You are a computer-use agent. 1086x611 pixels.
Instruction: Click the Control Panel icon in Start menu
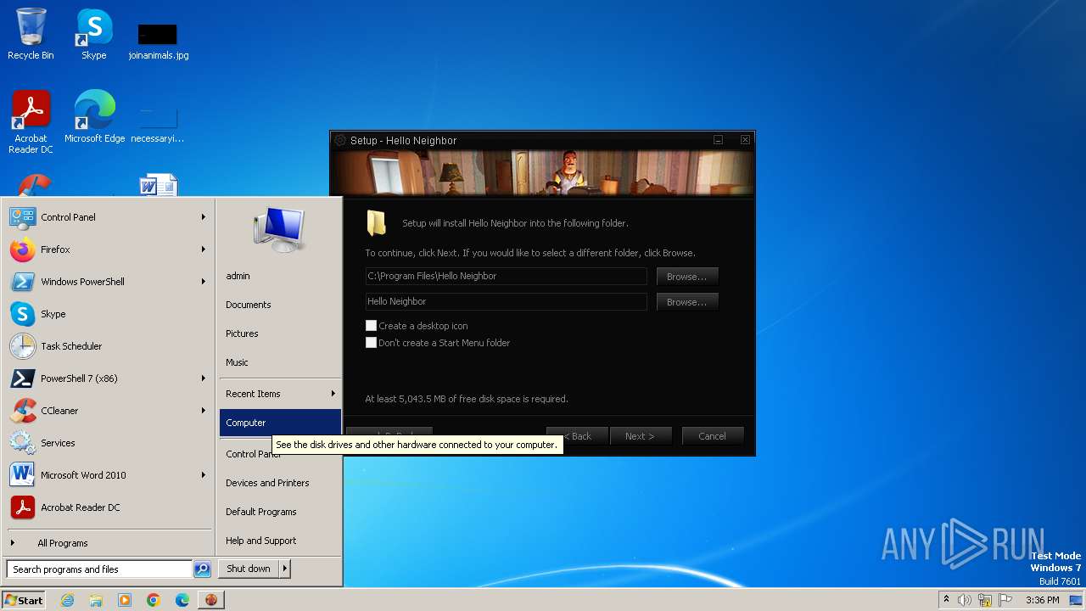pyautogui.click(x=23, y=217)
